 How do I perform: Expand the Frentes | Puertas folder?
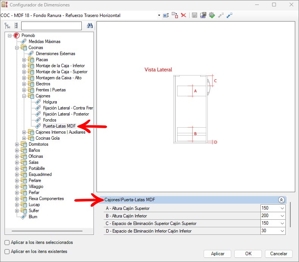coord(24,90)
